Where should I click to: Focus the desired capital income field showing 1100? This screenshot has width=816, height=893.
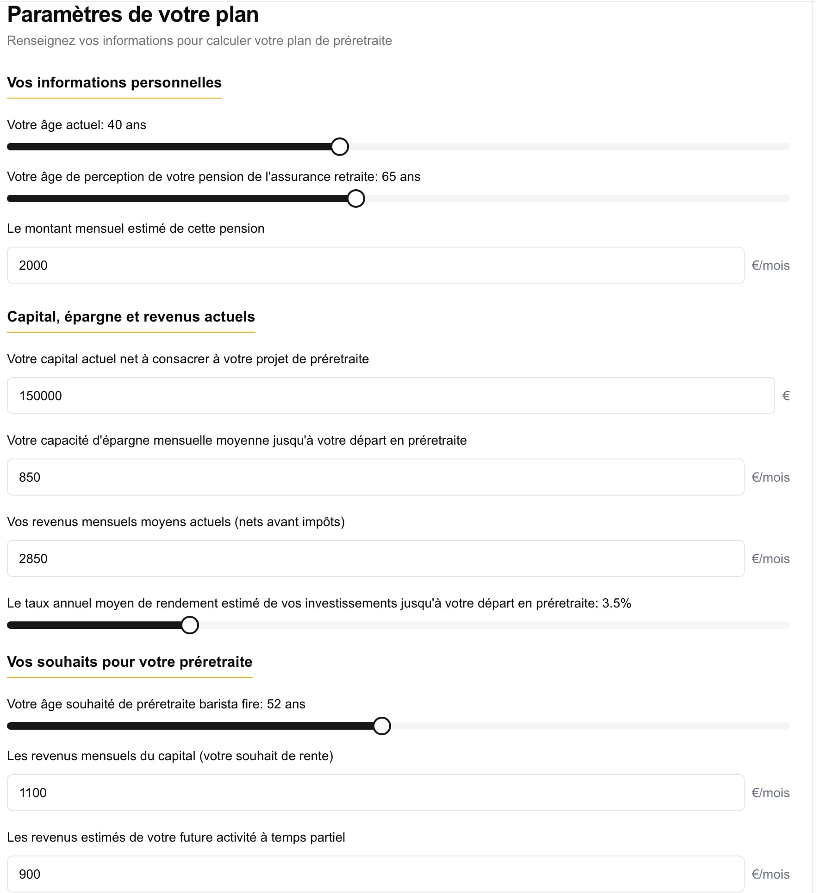click(375, 793)
